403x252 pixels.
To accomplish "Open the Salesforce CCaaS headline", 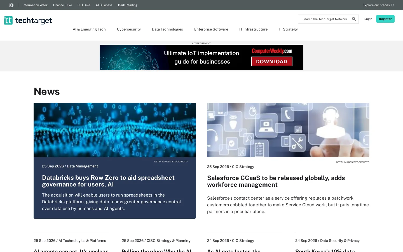I will [x=276, y=181].
